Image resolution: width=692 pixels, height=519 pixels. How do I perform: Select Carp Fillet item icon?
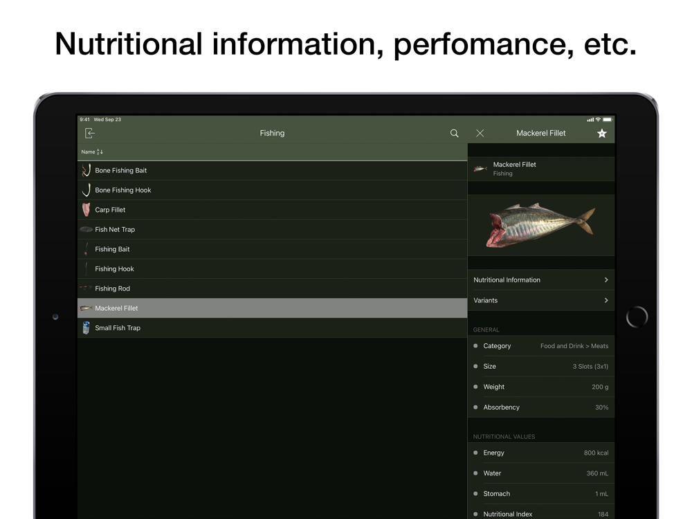[x=86, y=210]
